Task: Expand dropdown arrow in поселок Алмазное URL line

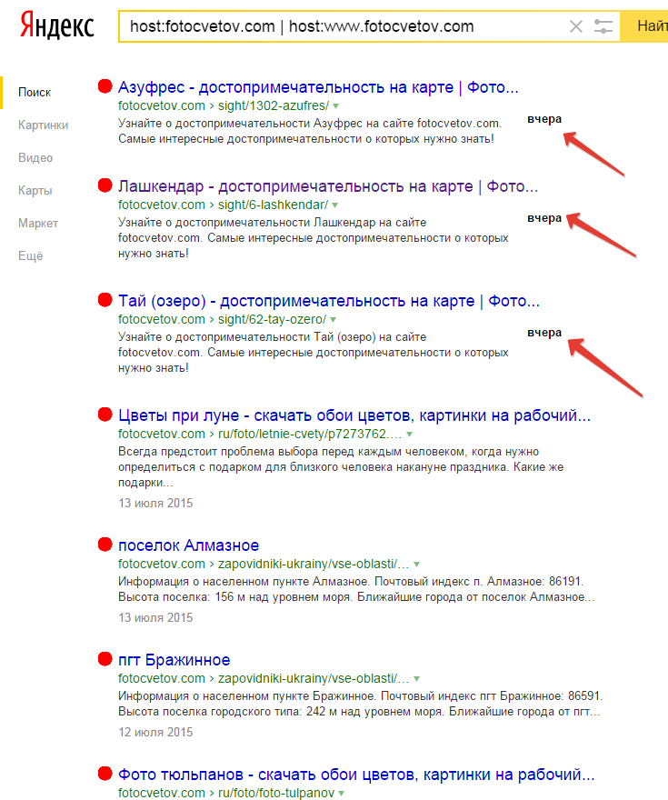Action: (416, 565)
